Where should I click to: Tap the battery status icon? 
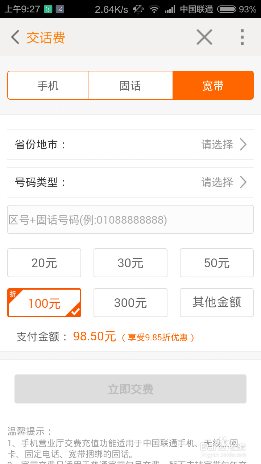tap(227, 9)
